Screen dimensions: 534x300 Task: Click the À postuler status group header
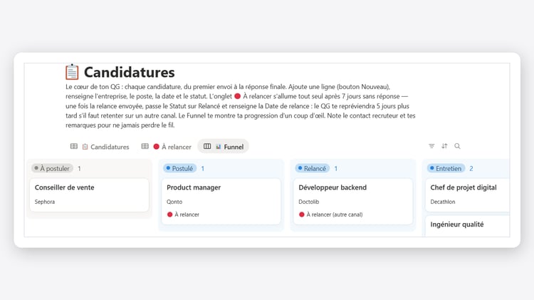pos(52,168)
